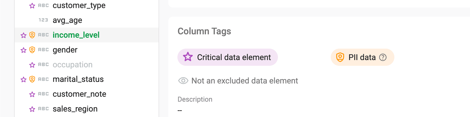
Task: Toggle the excluded data element eye icon
Action: click(x=183, y=81)
